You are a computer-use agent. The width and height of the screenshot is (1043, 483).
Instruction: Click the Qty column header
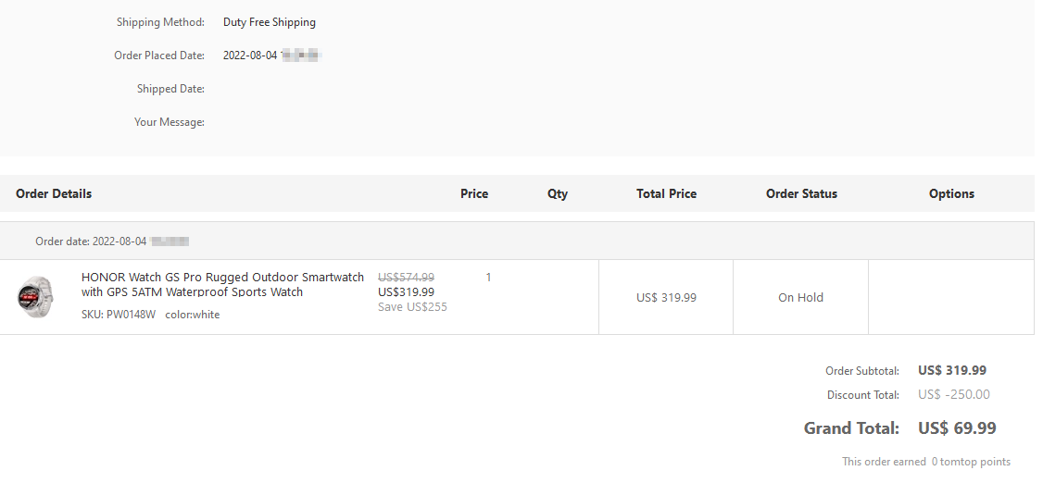coord(558,194)
